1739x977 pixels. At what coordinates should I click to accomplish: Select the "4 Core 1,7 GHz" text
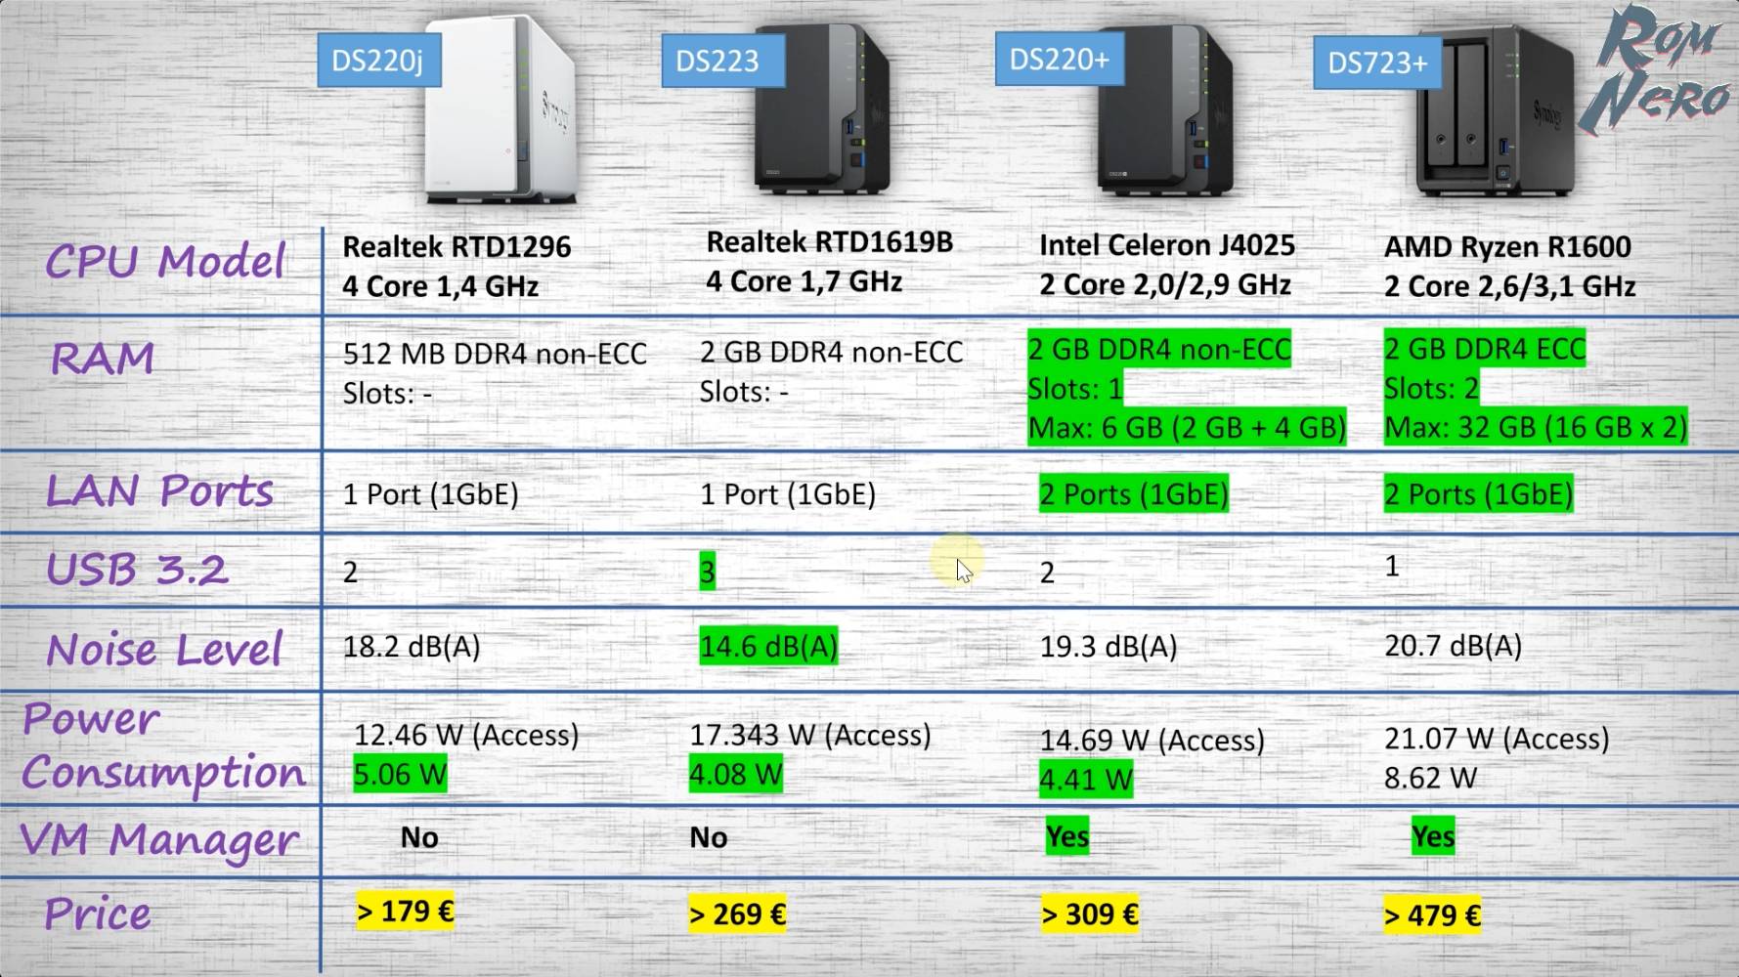click(804, 281)
